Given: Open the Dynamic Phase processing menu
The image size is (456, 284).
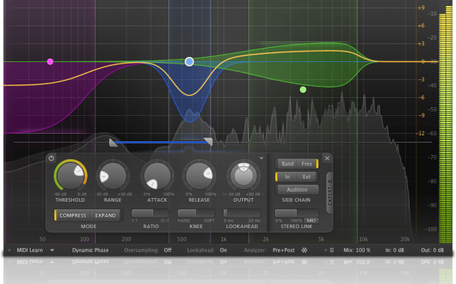Looking at the screenshot, I should point(90,250).
